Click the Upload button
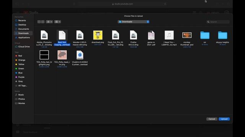This screenshot has height=137, width=245. click(224, 119)
